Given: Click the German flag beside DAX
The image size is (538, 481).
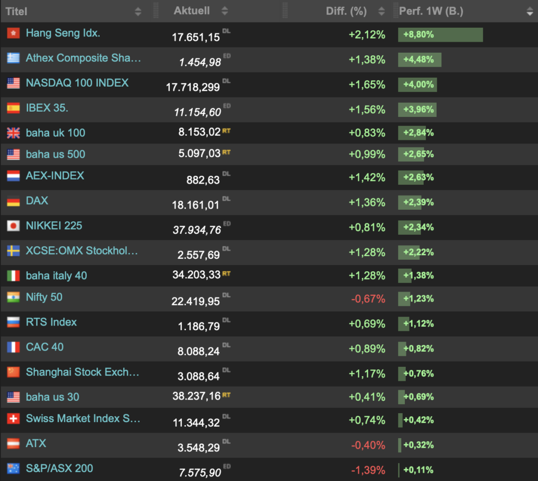Looking at the screenshot, I should (13, 201).
